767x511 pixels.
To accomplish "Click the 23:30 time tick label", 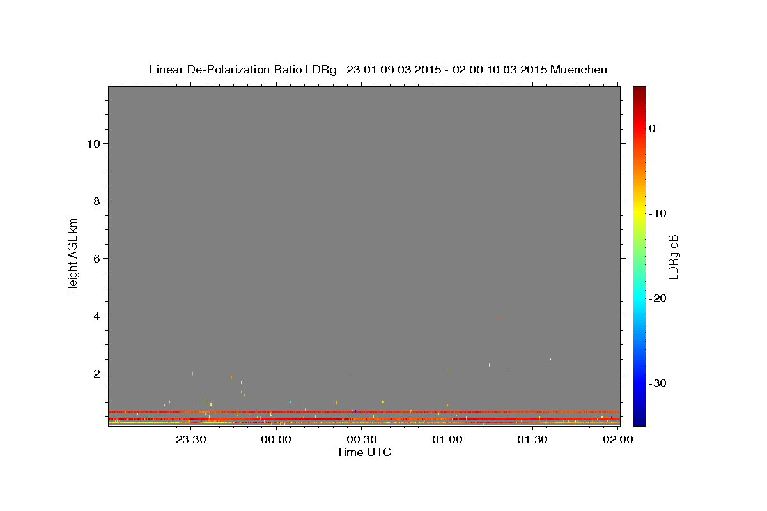I will (x=190, y=439).
